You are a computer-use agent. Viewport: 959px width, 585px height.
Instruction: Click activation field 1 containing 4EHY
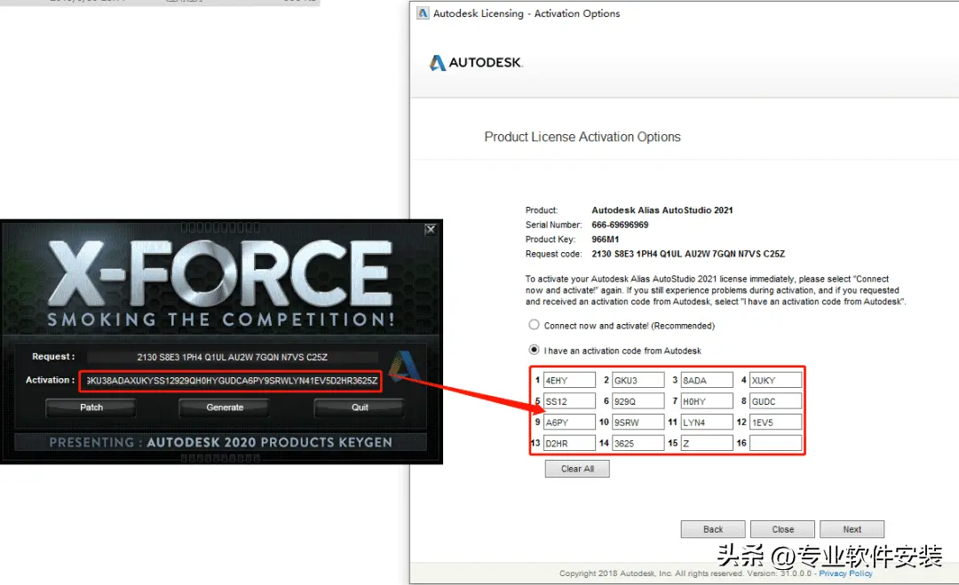569,380
